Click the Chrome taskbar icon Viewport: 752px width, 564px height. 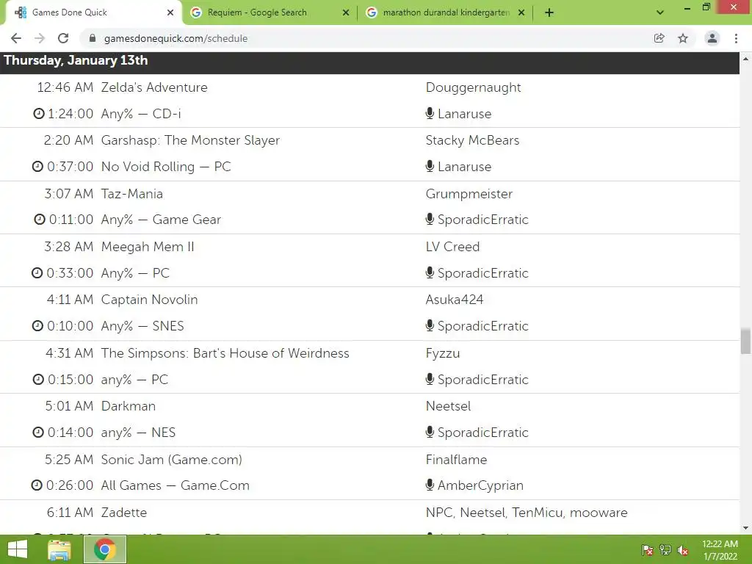pos(105,549)
